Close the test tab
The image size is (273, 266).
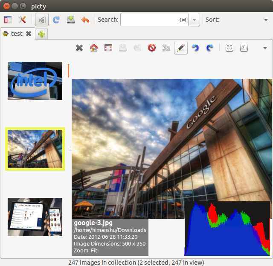click(x=29, y=34)
